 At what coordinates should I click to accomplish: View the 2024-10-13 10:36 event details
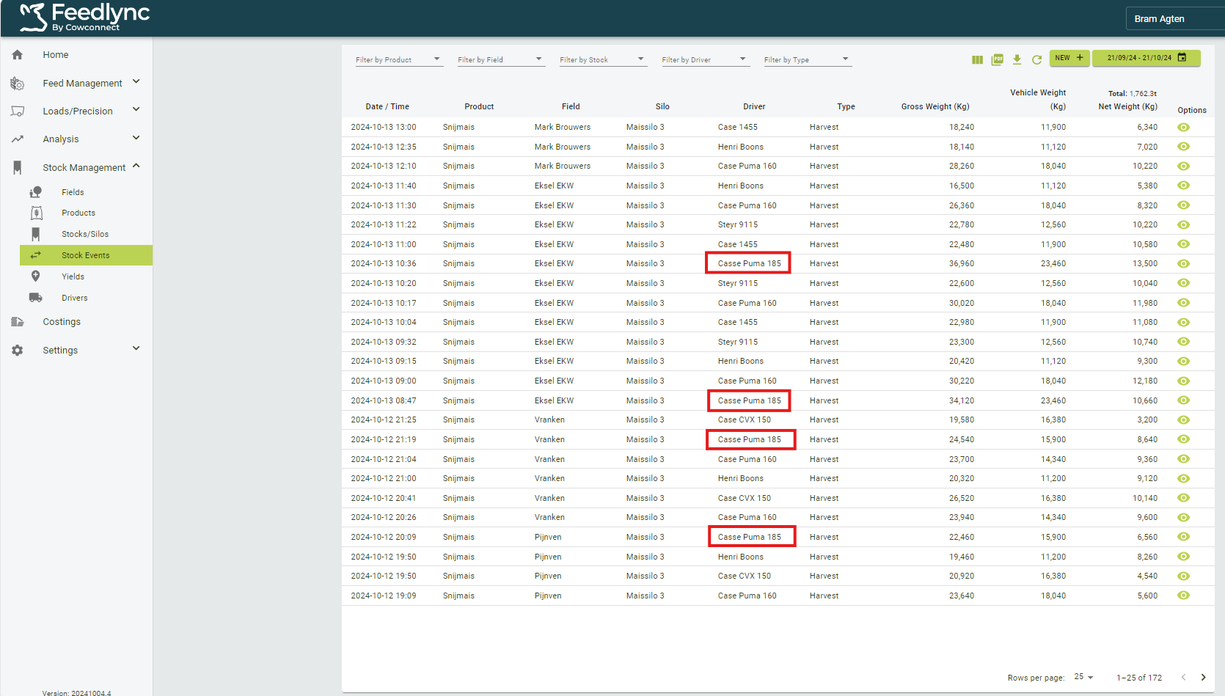pyautogui.click(x=1183, y=263)
